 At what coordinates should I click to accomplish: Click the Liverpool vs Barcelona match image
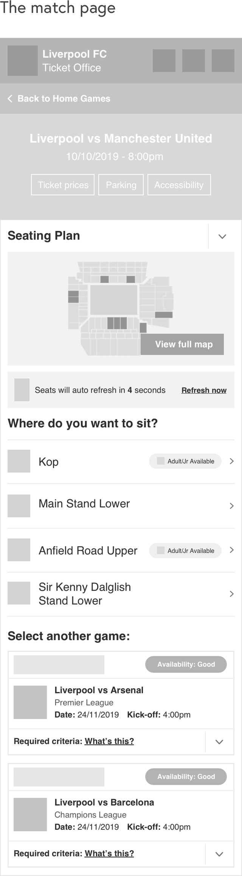[30, 815]
